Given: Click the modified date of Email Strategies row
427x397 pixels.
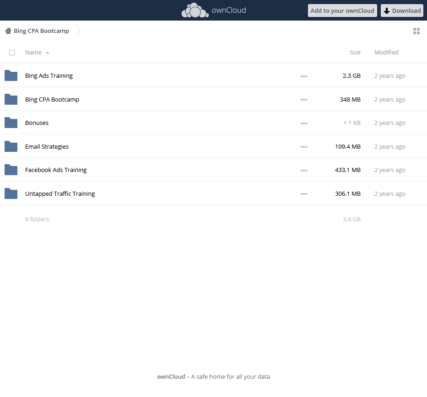Looking at the screenshot, I should tap(389, 146).
